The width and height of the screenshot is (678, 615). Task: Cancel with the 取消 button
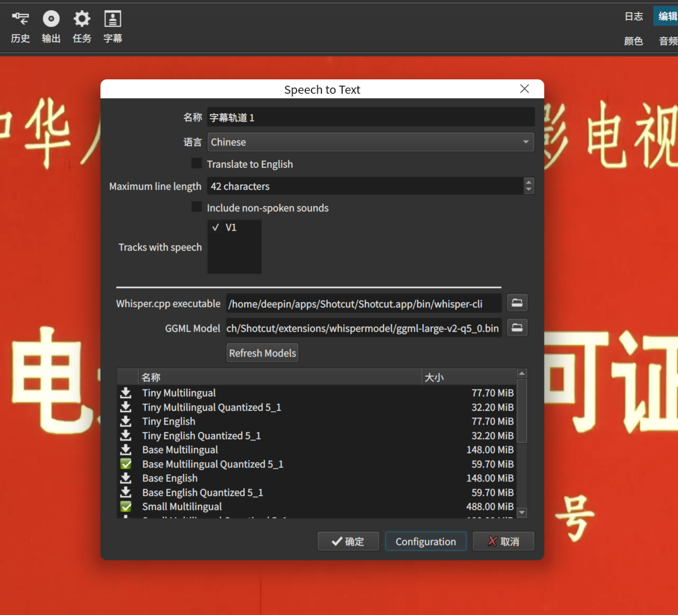[503, 541]
